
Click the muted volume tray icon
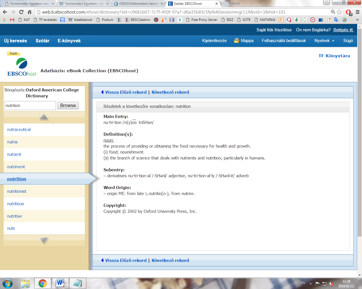(331, 284)
